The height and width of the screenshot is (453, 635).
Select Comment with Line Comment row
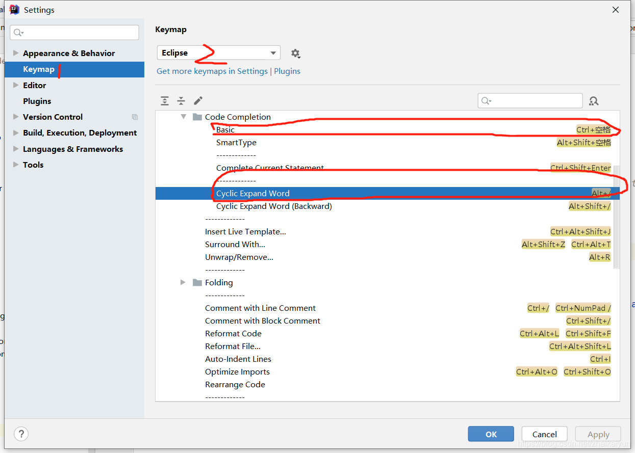(388, 308)
